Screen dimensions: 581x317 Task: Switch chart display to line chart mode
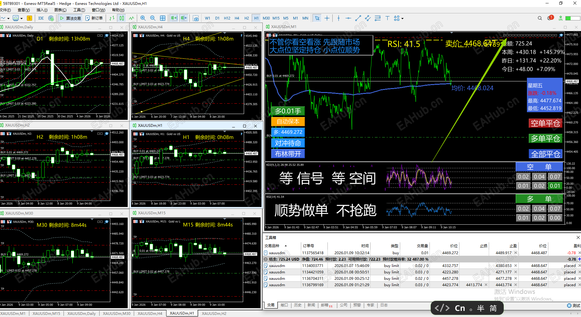coord(132,18)
